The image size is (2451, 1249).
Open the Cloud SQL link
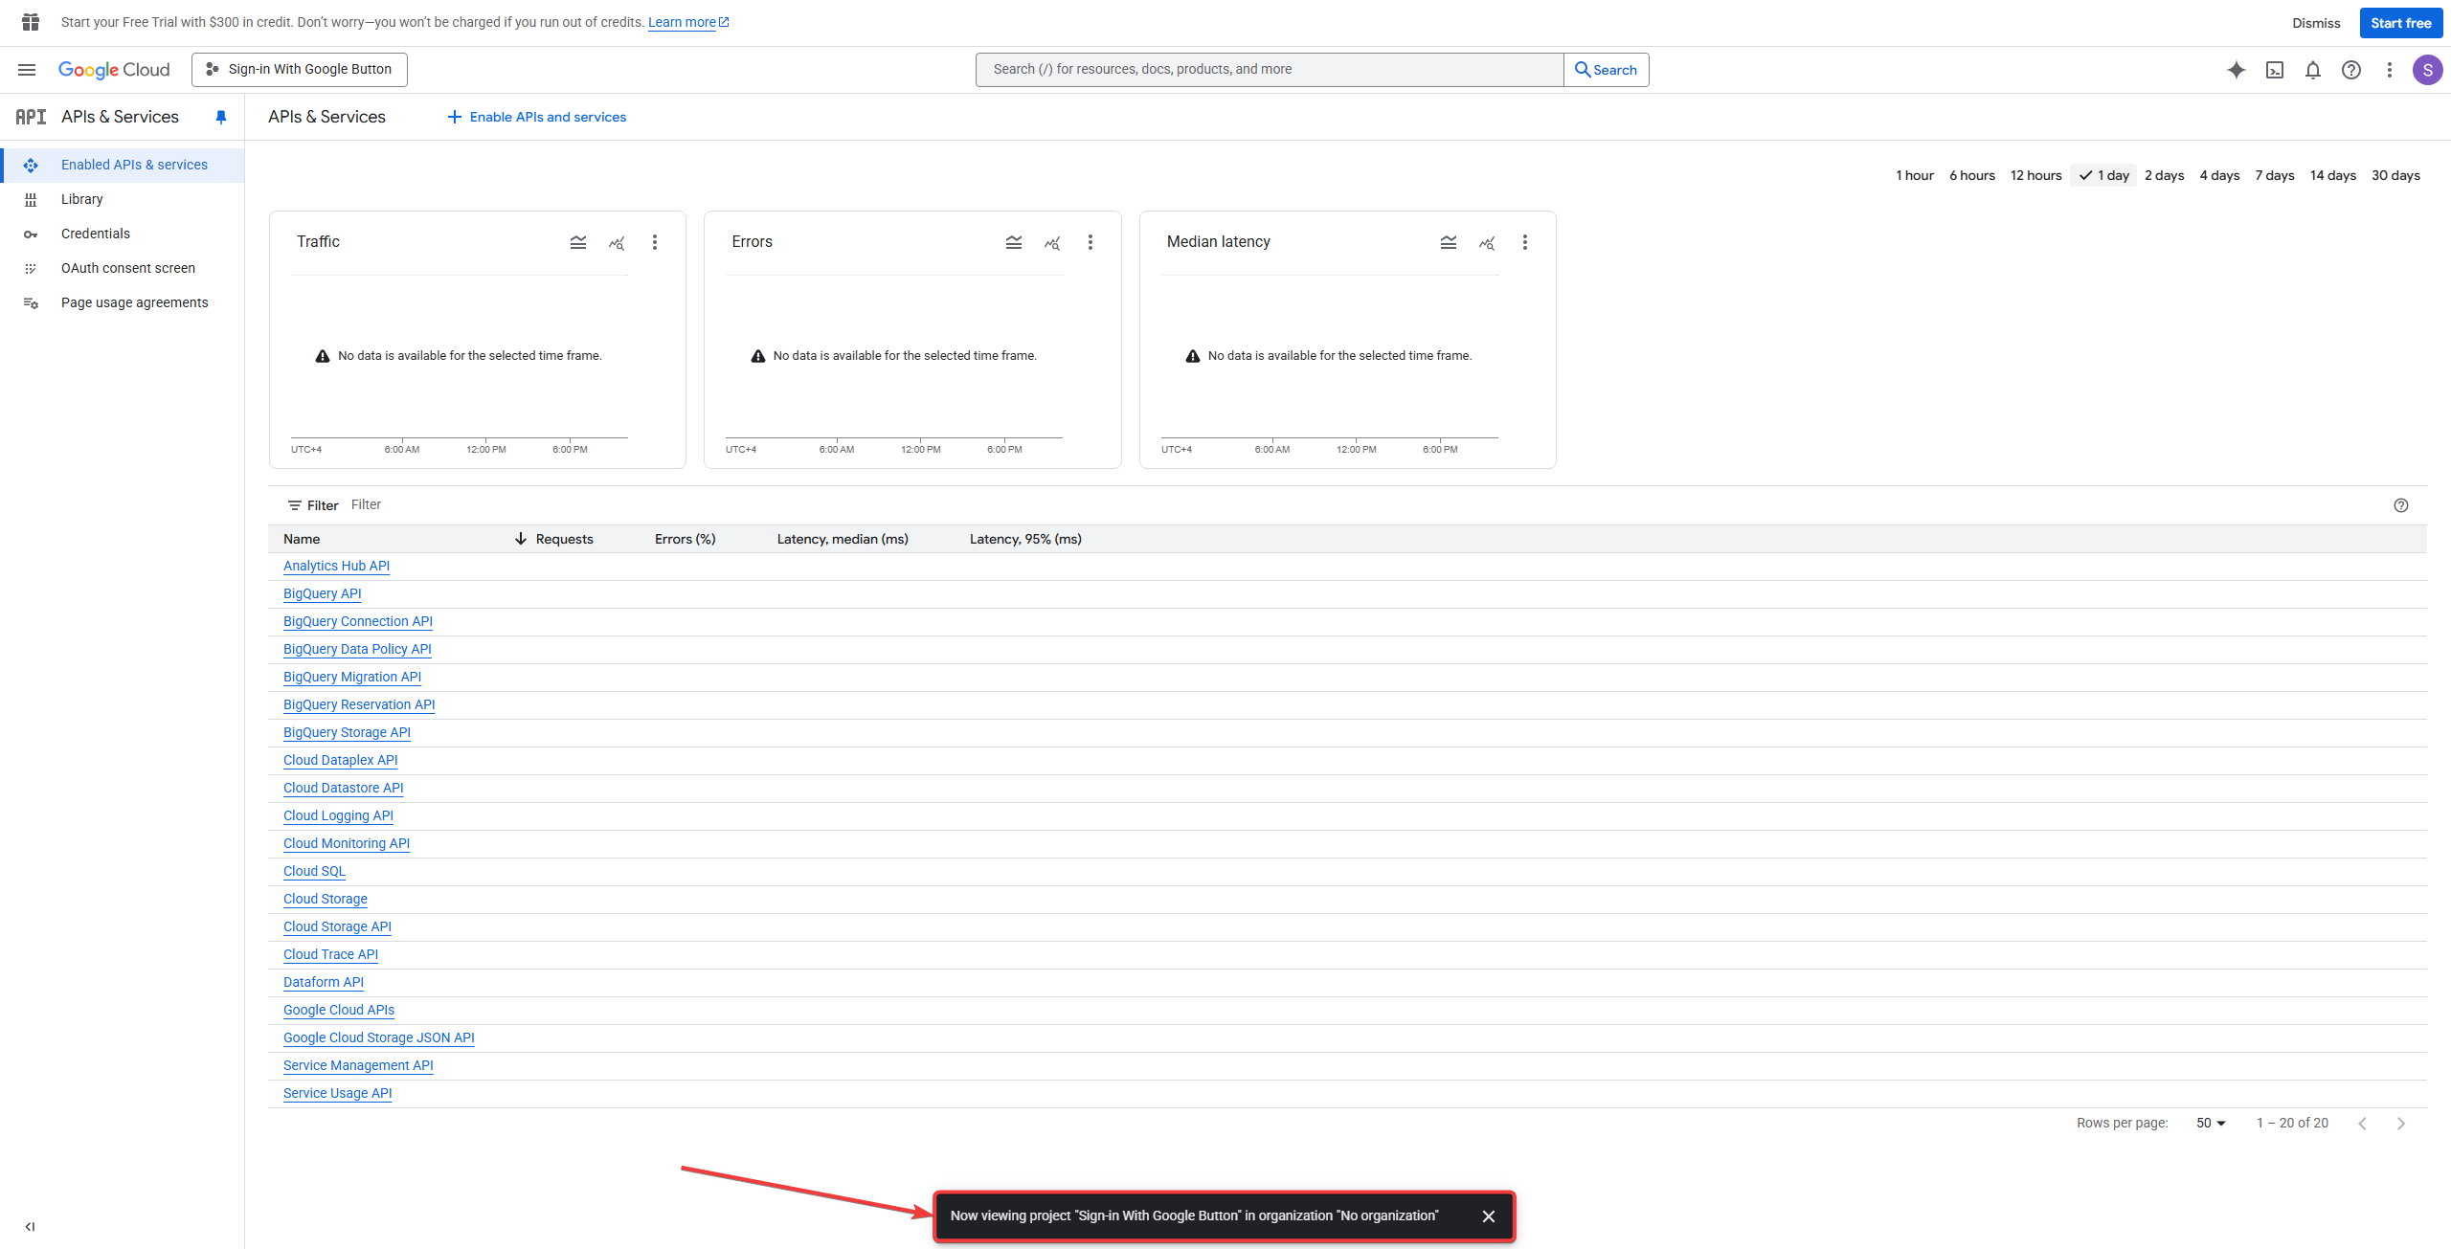315,871
